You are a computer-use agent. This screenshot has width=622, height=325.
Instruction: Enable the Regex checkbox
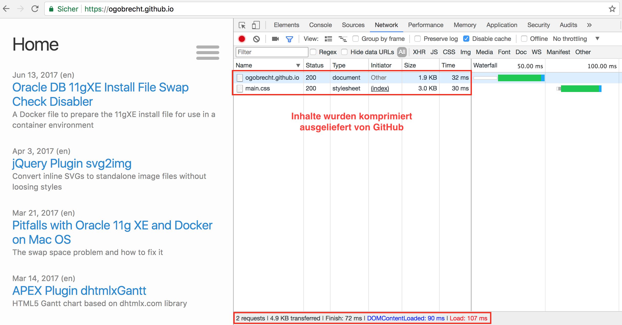click(313, 52)
